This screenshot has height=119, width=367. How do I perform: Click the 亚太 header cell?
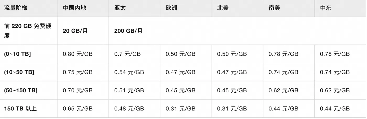click(x=120, y=8)
